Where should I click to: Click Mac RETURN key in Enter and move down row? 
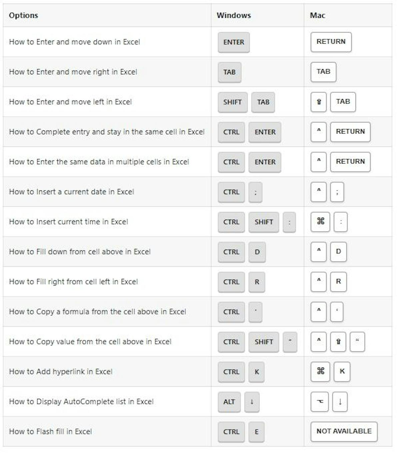click(331, 42)
